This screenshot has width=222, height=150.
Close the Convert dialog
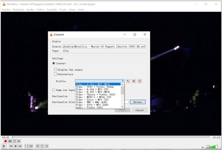pyautogui.click(x=145, y=34)
